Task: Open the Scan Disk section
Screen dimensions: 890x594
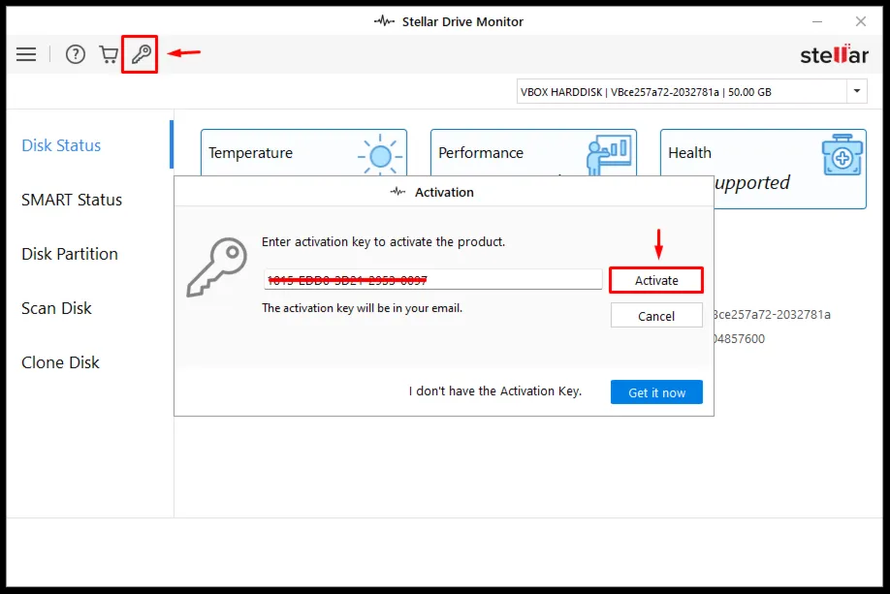Action: click(x=56, y=308)
